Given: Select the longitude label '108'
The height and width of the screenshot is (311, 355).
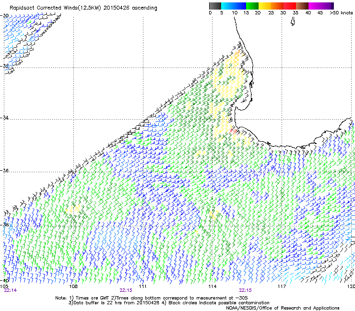Looking at the screenshot, I should pos(73,287).
